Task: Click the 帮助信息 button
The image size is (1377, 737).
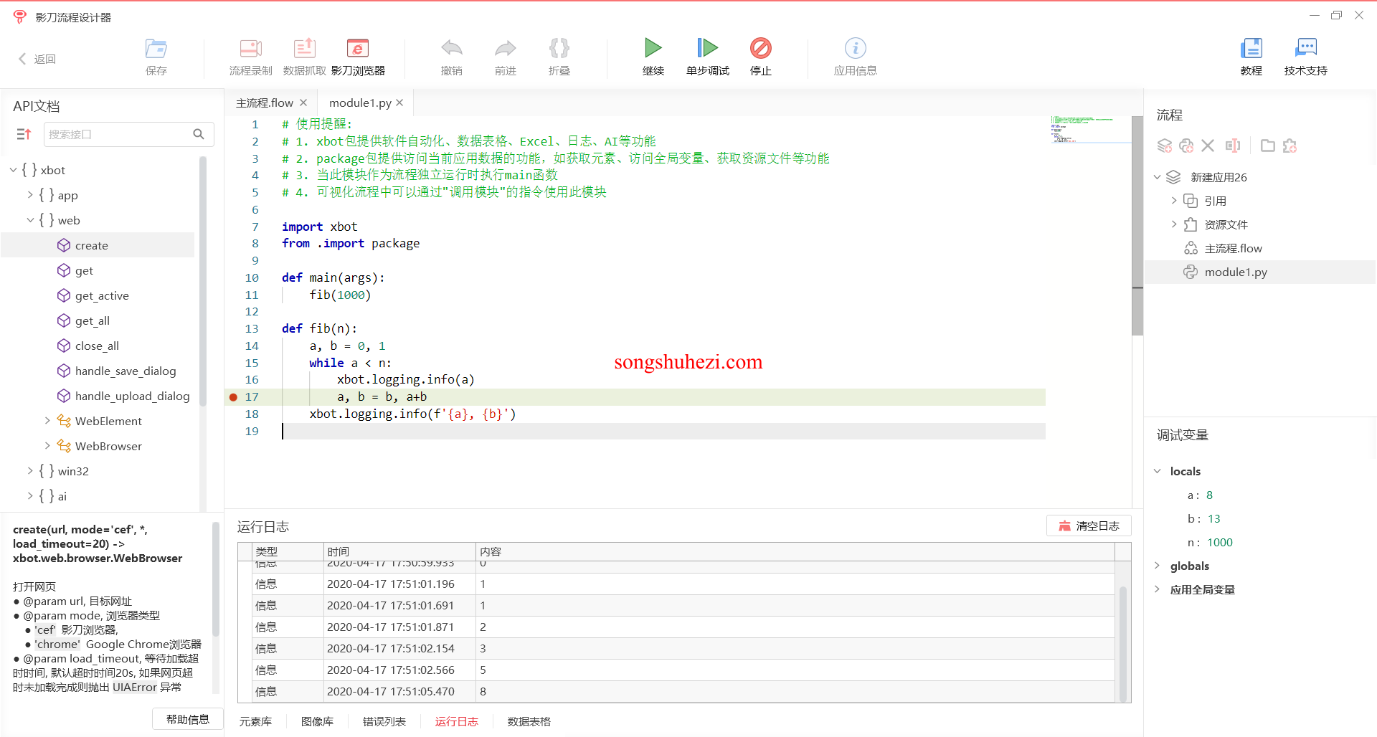Action: [188, 719]
